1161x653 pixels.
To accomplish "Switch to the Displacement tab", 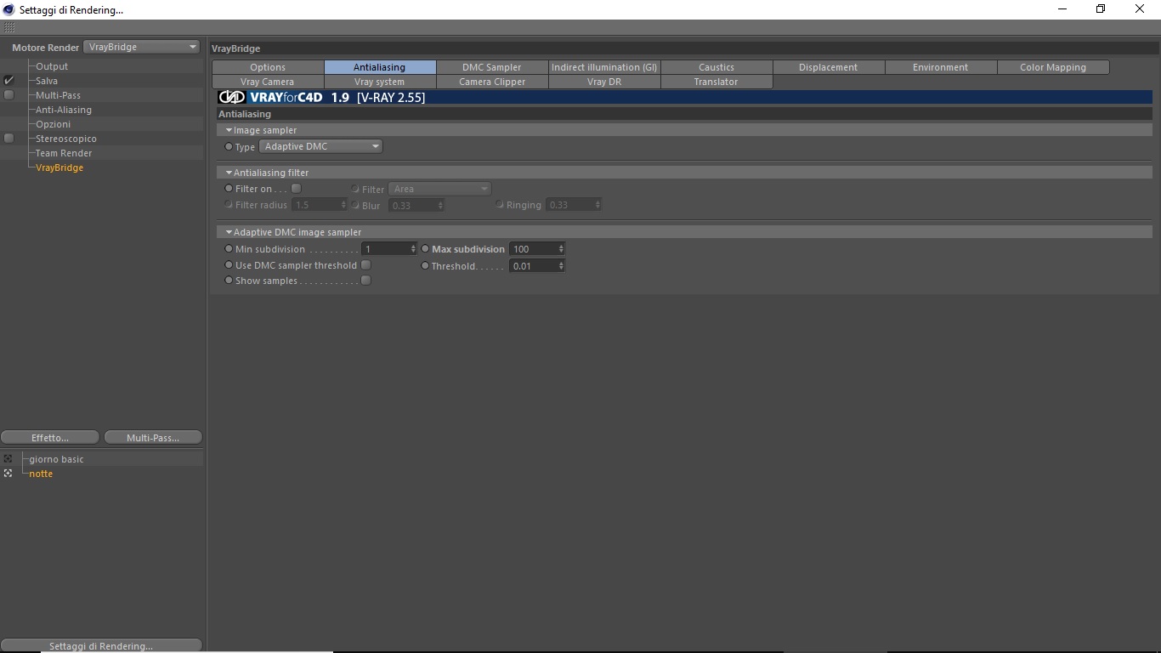I will (x=829, y=67).
